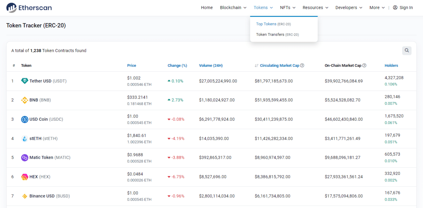Select Token Transfers (ERC-20) from the menu
The width and height of the screenshot is (423, 208).
click(277, 34)
